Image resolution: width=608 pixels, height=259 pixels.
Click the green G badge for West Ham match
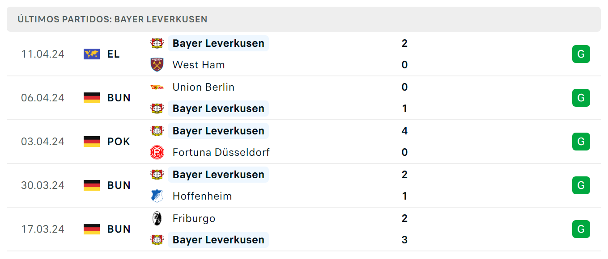(581, 54)
